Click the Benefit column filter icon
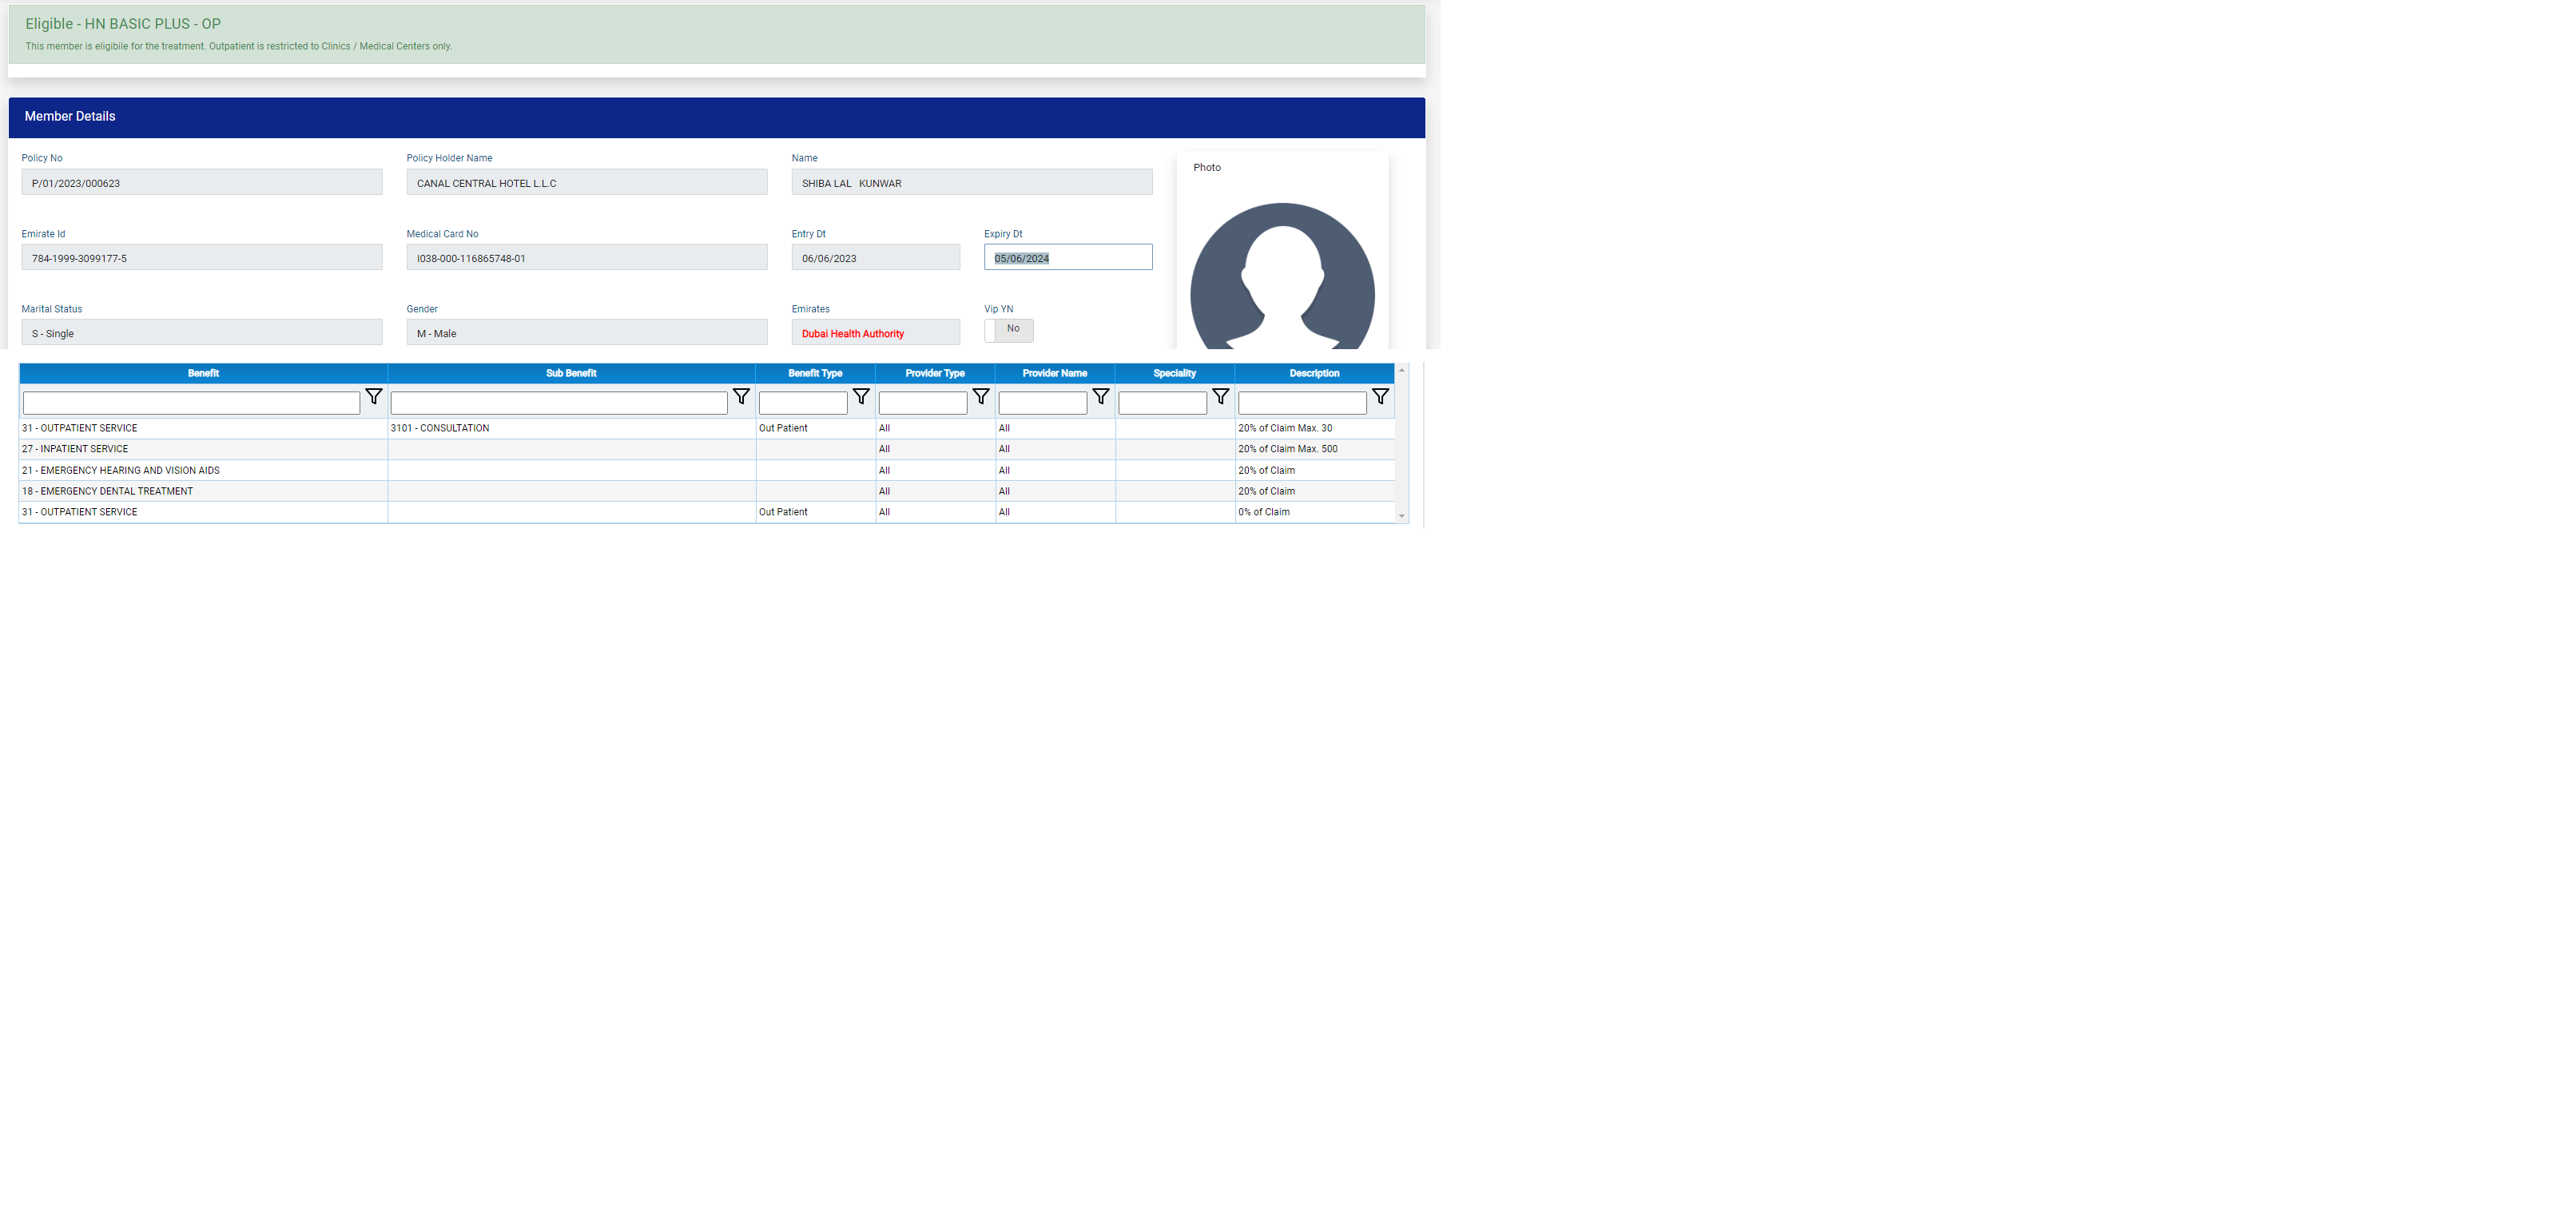2576x1208 pixels. (x=373, y=397)
